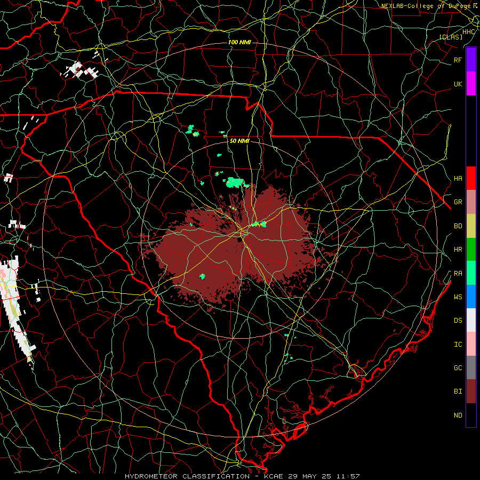The height and width of the screenshot is (480, 480).
Task: Click the BD legend label
Action: pos(458,226)
